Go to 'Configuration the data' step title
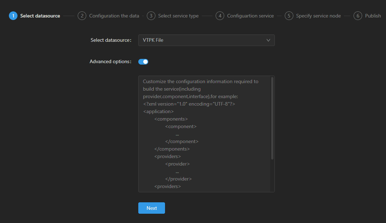Image resolution: width=386 pixels, height=223 pixels. pyautogui.click(x=114, y=16)
